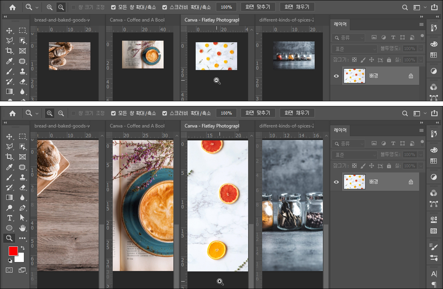Image resolution: width=443 pixels, height=289 pixels.
Task: Toggle '모든 창 확대/축소' checkbox in lower window
Action: 113,113
